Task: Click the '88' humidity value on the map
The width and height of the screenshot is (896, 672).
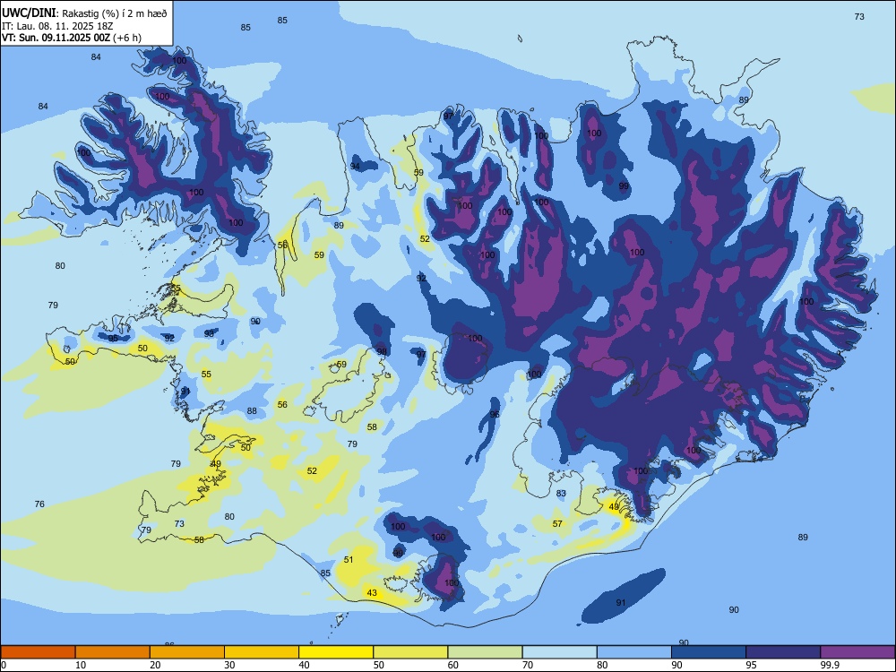Action: 252,411
